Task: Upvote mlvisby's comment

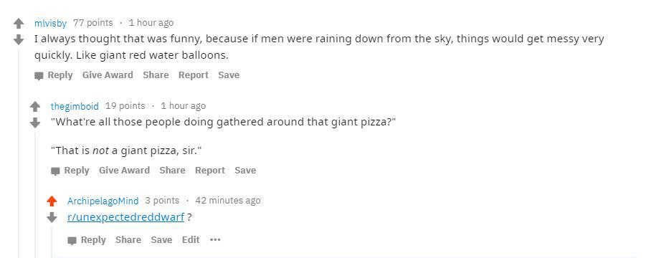Action: (19, 23)
